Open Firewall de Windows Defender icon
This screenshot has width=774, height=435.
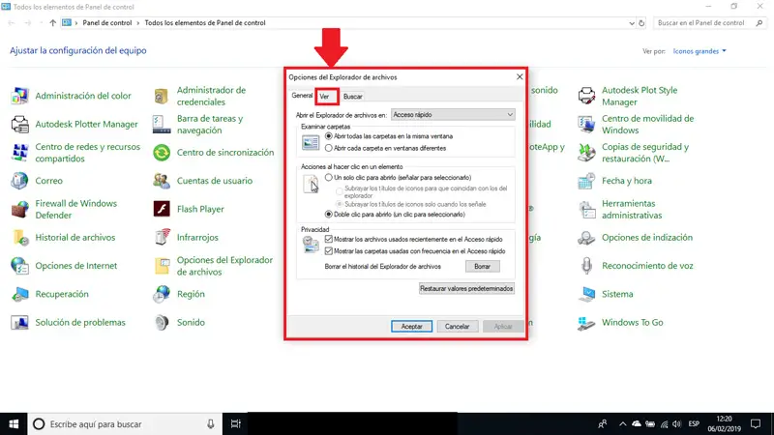[19, 209]
